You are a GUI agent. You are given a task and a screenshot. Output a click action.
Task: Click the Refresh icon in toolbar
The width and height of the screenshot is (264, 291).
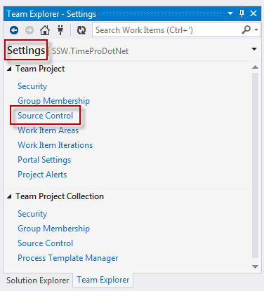click(81, 30)
